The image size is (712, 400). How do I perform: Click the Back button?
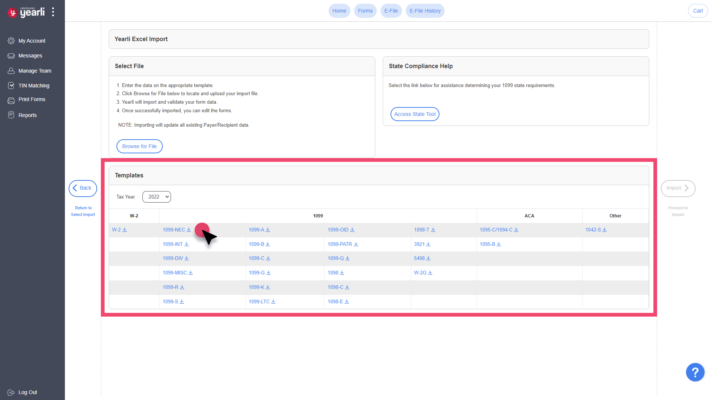click(82, 188)
